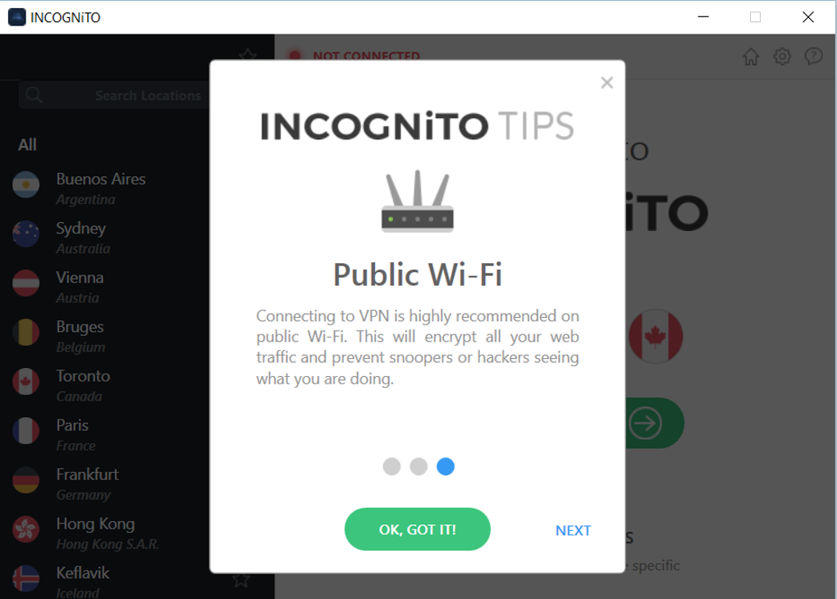Image resolution: width=837 pixels, height=599 pixels.
Task: Select the third blue pagination dot
Action: pyautogui.click(x=446, y=466)
